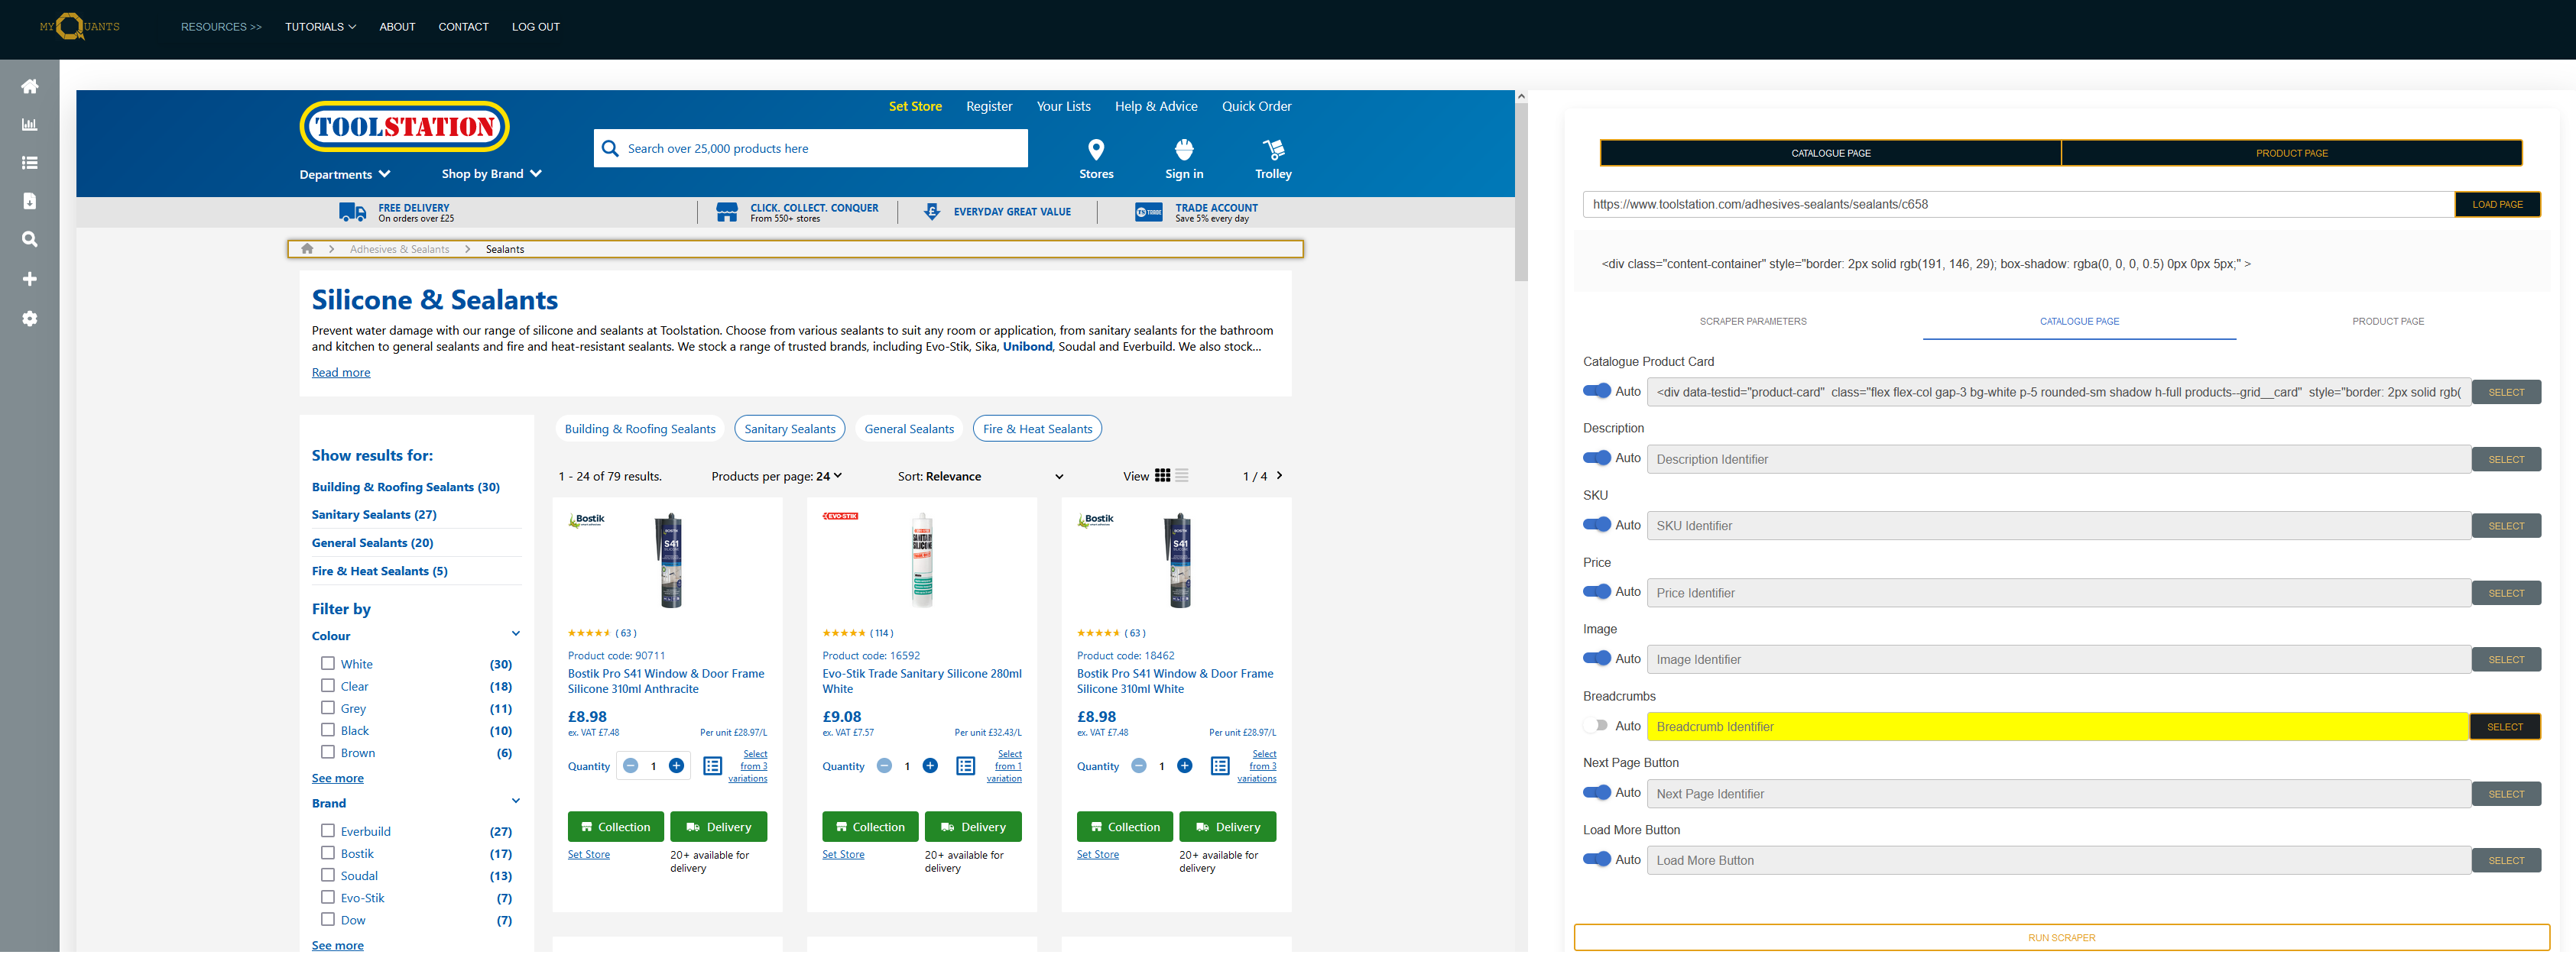This screenshot has height=958, width=2576.
Task: Toggle Auto switch for Price
Action: [1597, 592]
